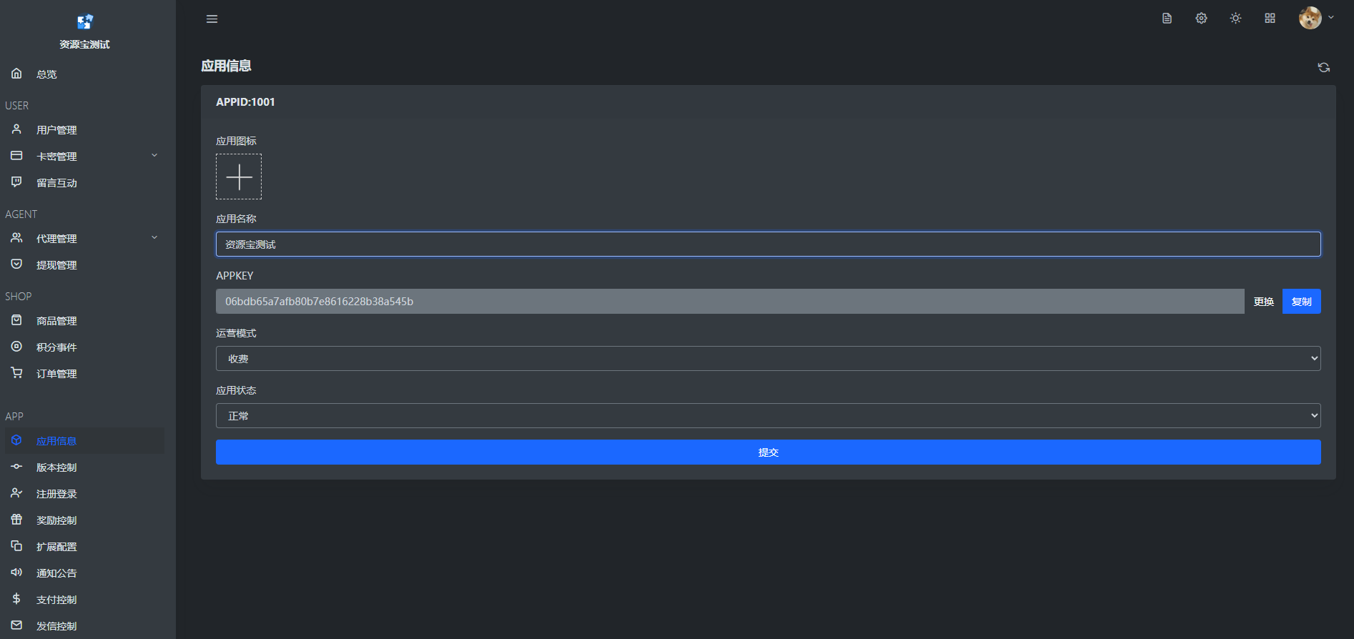Click the chat icon beside 留言互动

(x=16, y=182)
